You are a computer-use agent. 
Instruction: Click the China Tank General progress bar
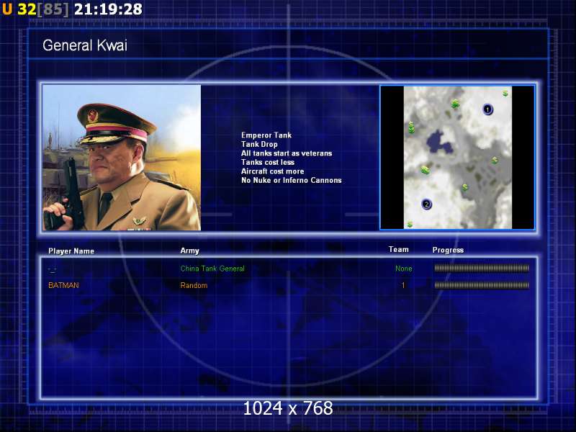[x=482, y=269]
